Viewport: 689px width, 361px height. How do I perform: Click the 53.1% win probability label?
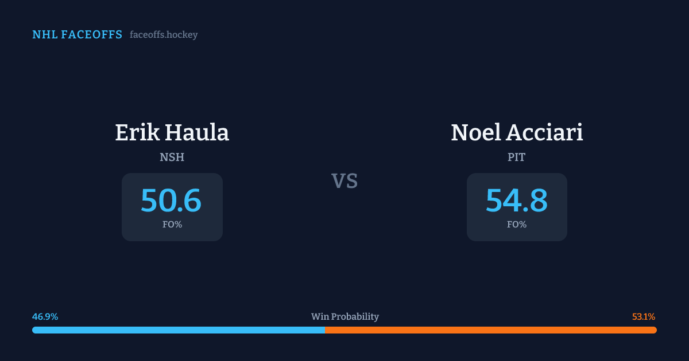tap(644, 317)
